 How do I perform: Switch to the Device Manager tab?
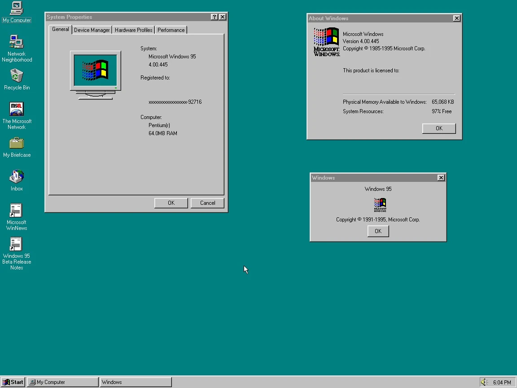(92, 30)
